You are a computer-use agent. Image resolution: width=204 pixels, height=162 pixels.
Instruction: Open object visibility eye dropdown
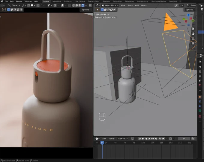click(50, 5)
